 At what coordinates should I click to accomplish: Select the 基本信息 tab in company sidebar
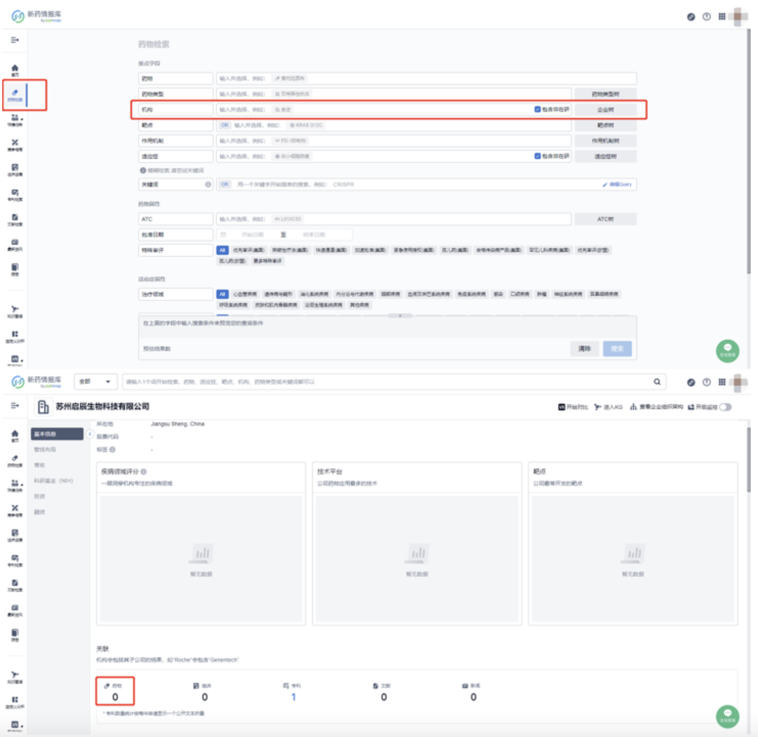tap(56, 434)
